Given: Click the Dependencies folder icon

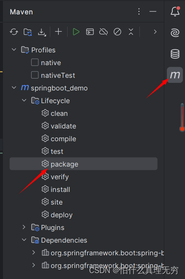Looking at the screenshot, I should click(x=35, y=240).
